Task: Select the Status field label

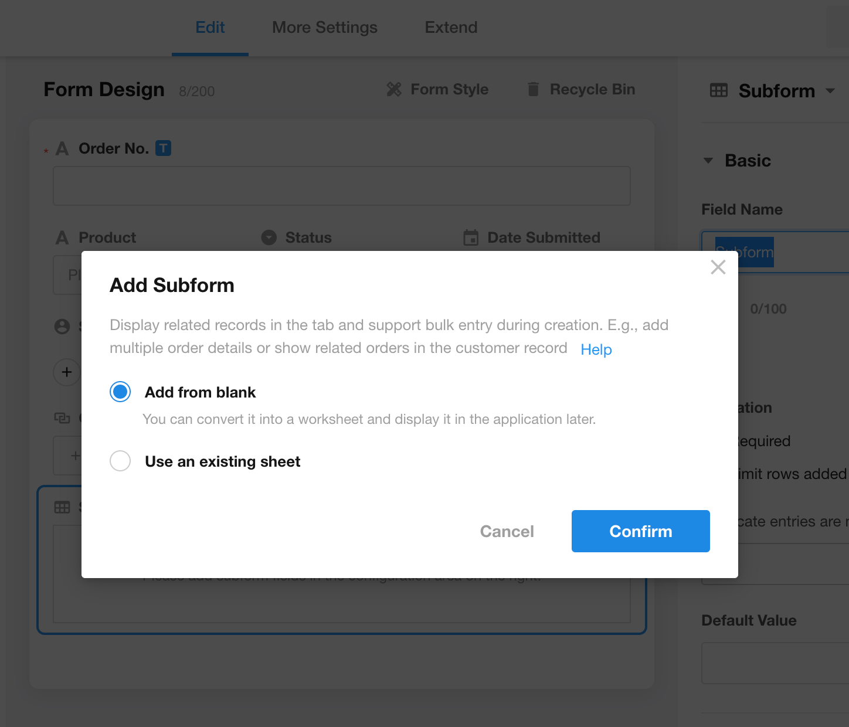Action: point(308,237)
